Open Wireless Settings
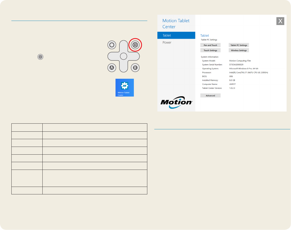291x230 pixels. [239, 50]
